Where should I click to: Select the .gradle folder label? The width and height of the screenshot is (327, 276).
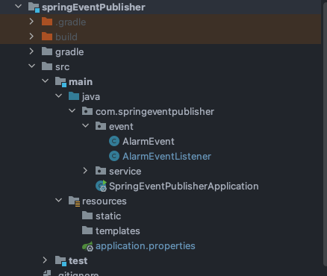click(71, 22)
